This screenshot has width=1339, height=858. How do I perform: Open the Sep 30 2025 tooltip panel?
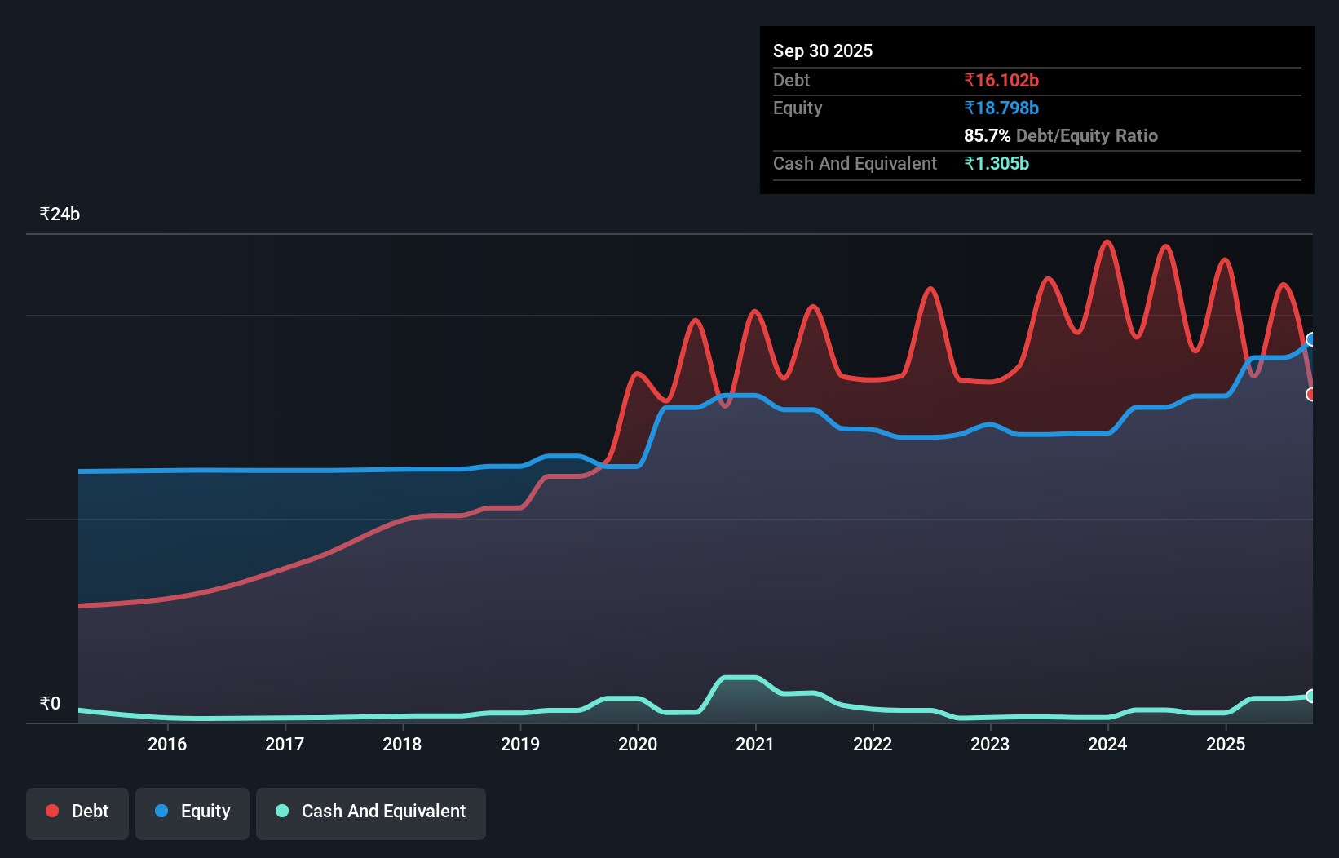point(823,51)
